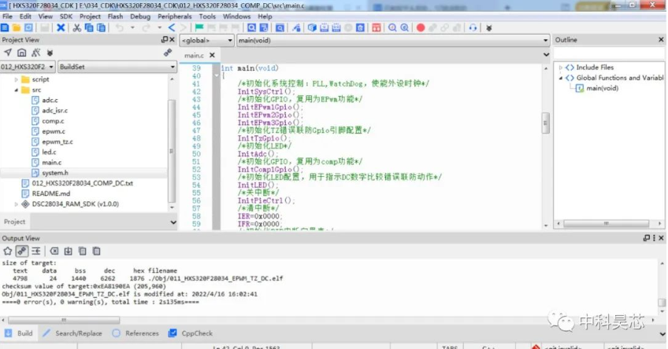Switch to the Search/Replace output tab
Viewport: 668px width, 349px height.
(x=72, y=333)
